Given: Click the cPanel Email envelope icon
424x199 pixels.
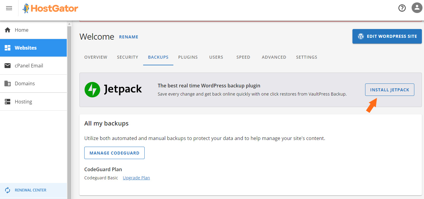Looking at the screenshot, I should pyautogui.click(x=7, y=66).
